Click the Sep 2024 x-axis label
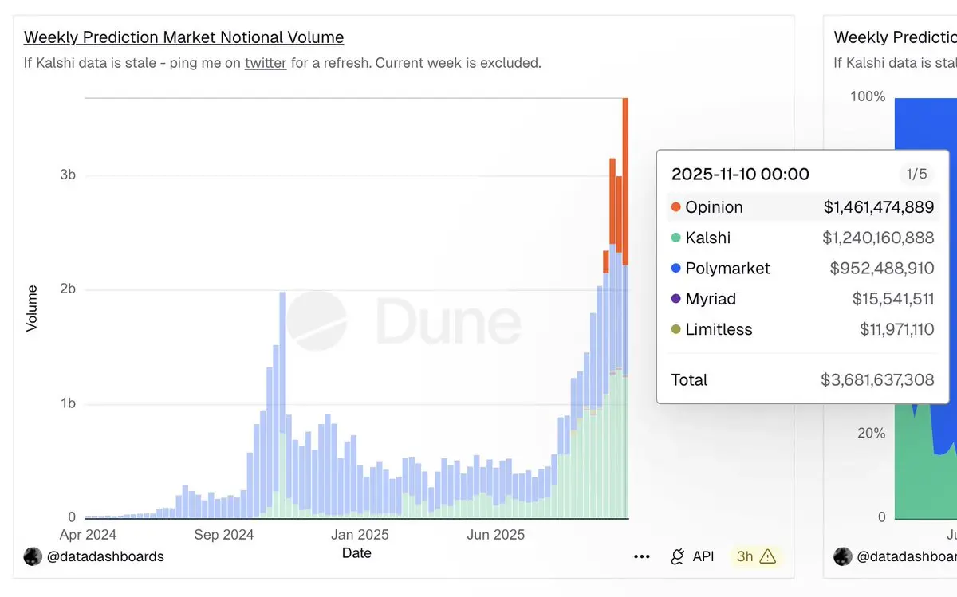957x597 pixels. [223, 535]
